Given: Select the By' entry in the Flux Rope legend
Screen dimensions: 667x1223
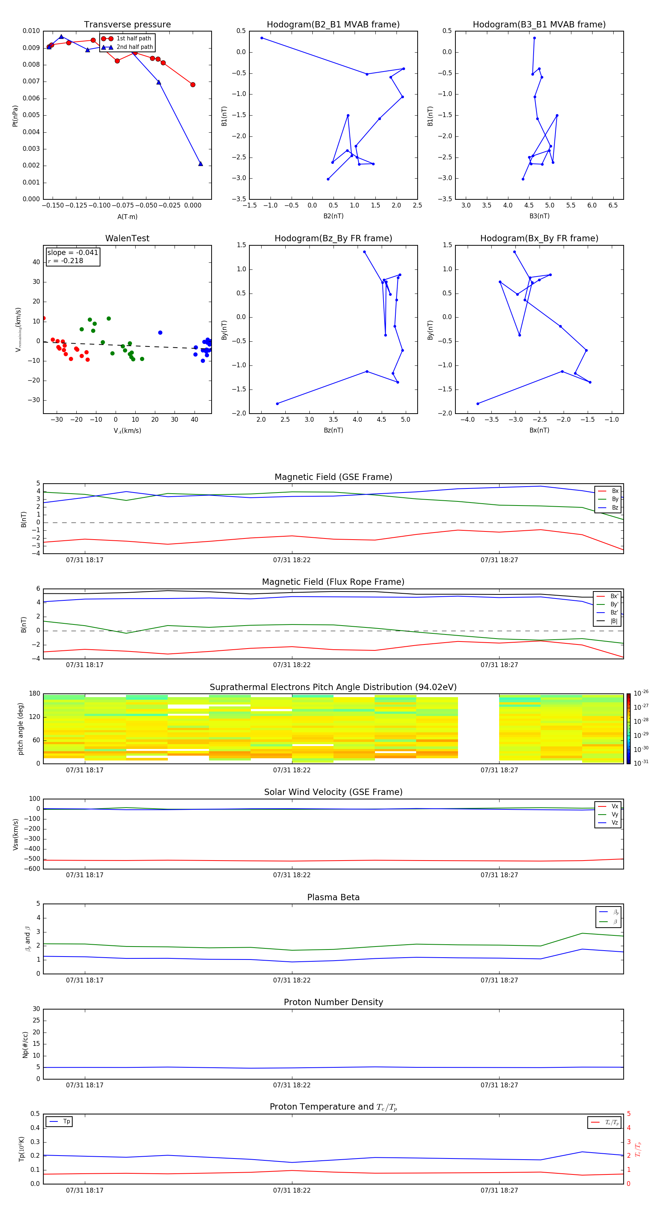Looking at the screenshot, I should coord(608,604).
